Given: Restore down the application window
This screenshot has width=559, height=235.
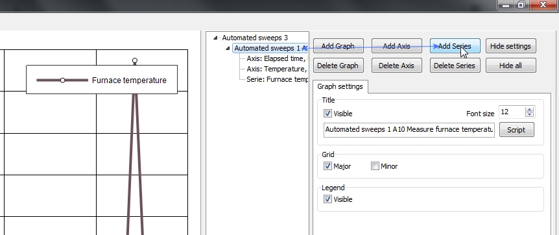Looking at the screenshot, I should point(521,5).
